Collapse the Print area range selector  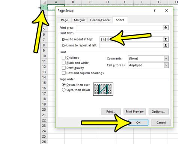(166, 28)
